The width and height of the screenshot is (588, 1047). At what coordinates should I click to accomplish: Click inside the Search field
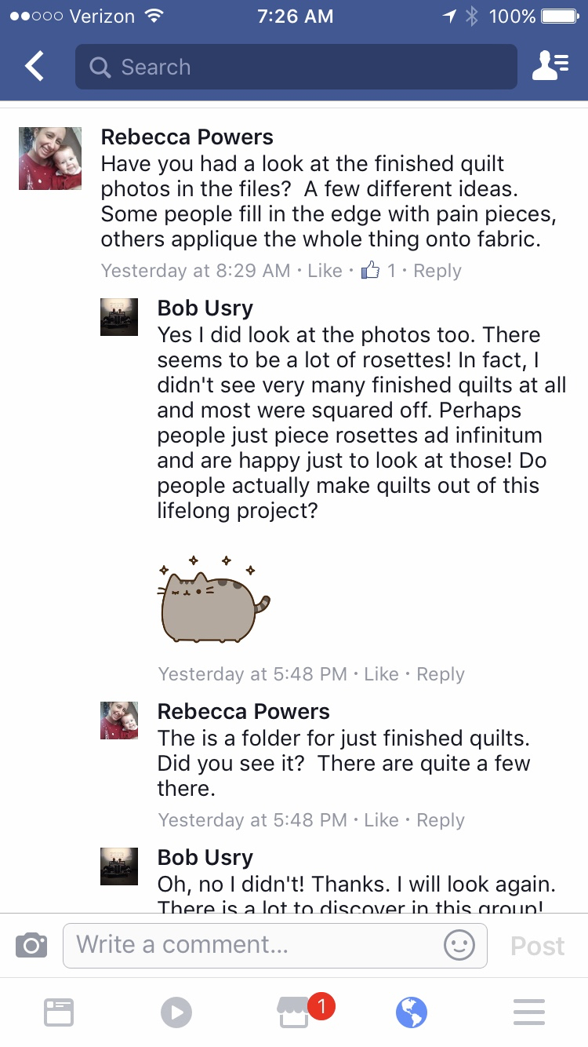pyautogui.click(x=296, y=67)
